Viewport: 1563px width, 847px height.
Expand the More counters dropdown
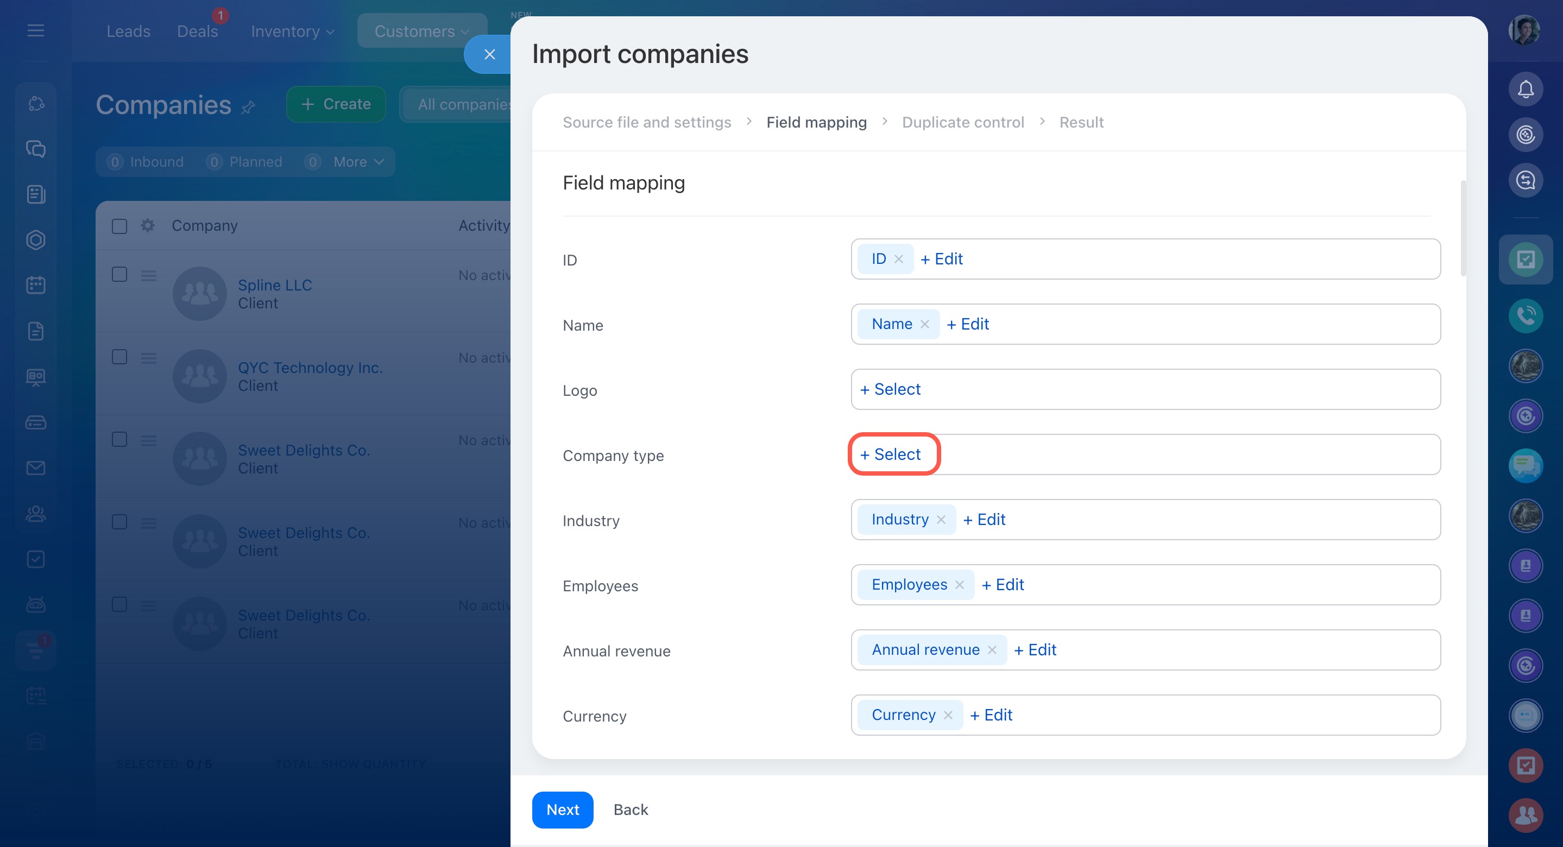click(358, 162)
